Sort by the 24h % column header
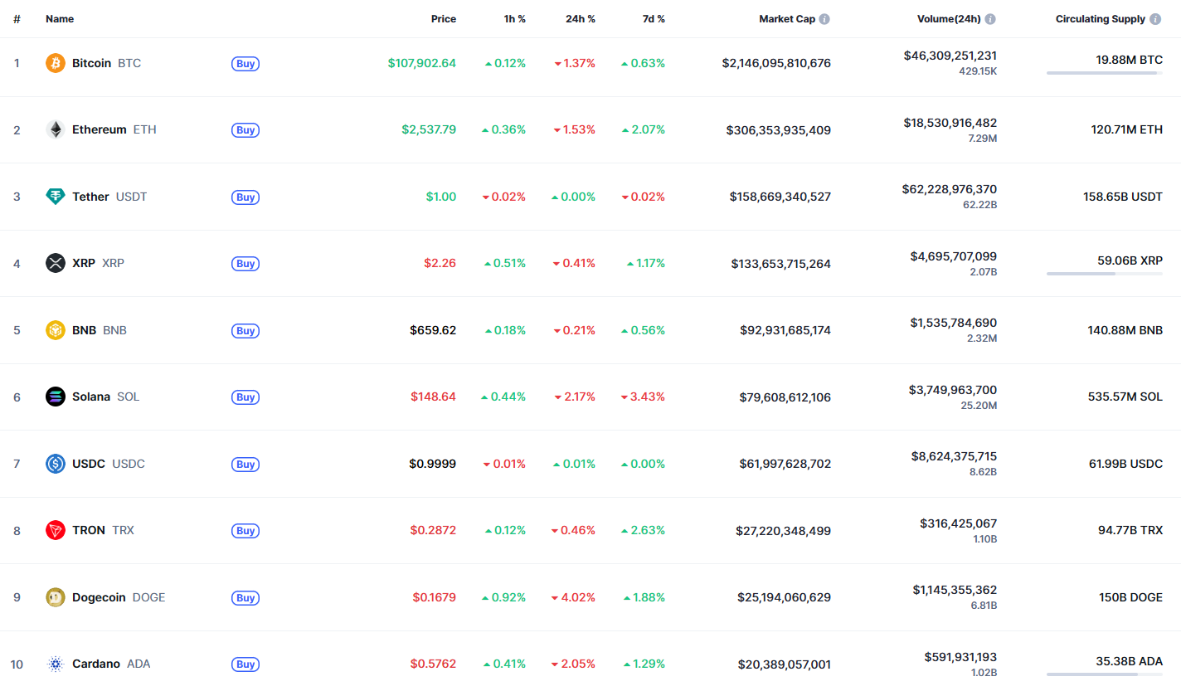Screen dimensions: 1181x696 coord(581,19)
